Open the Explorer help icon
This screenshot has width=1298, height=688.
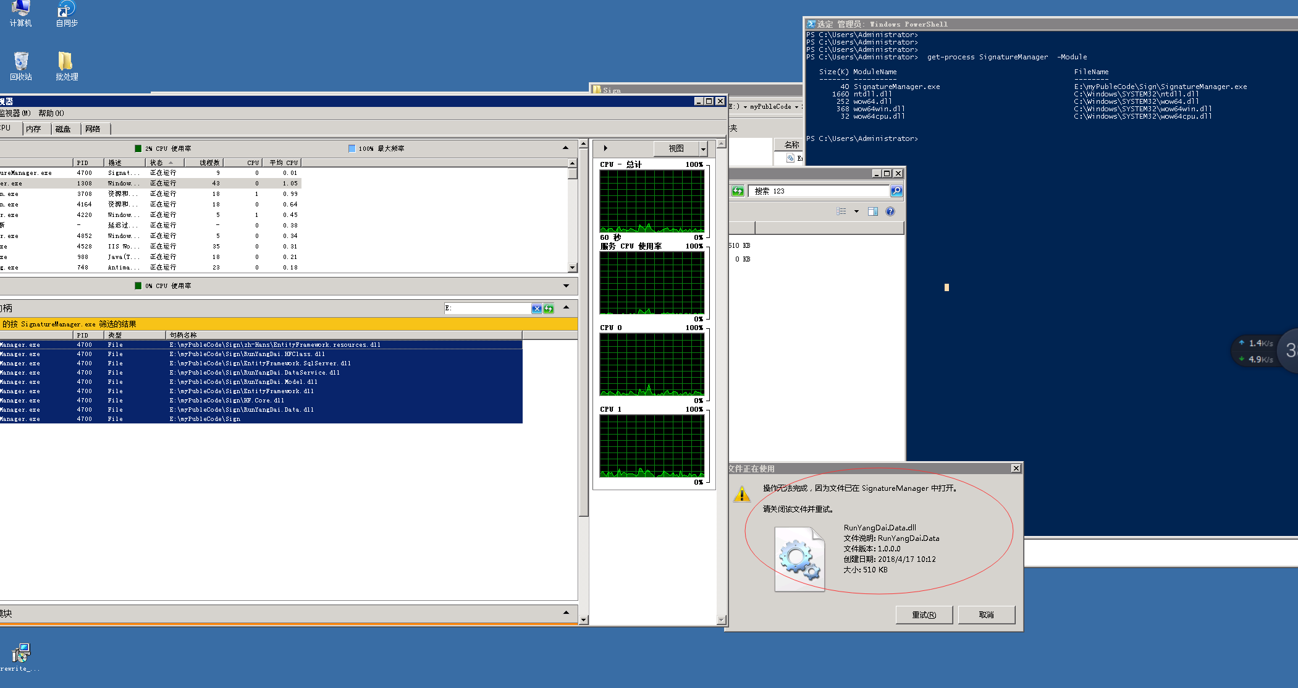(x=890, y=211)
